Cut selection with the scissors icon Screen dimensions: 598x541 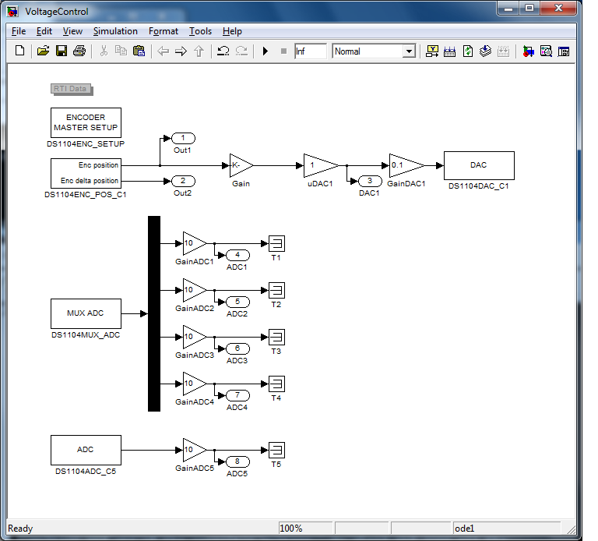point(104,51)
